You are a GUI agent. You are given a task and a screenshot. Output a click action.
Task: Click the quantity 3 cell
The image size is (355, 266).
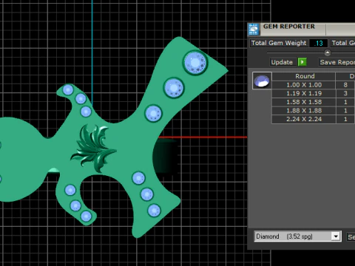click(345, 93)
